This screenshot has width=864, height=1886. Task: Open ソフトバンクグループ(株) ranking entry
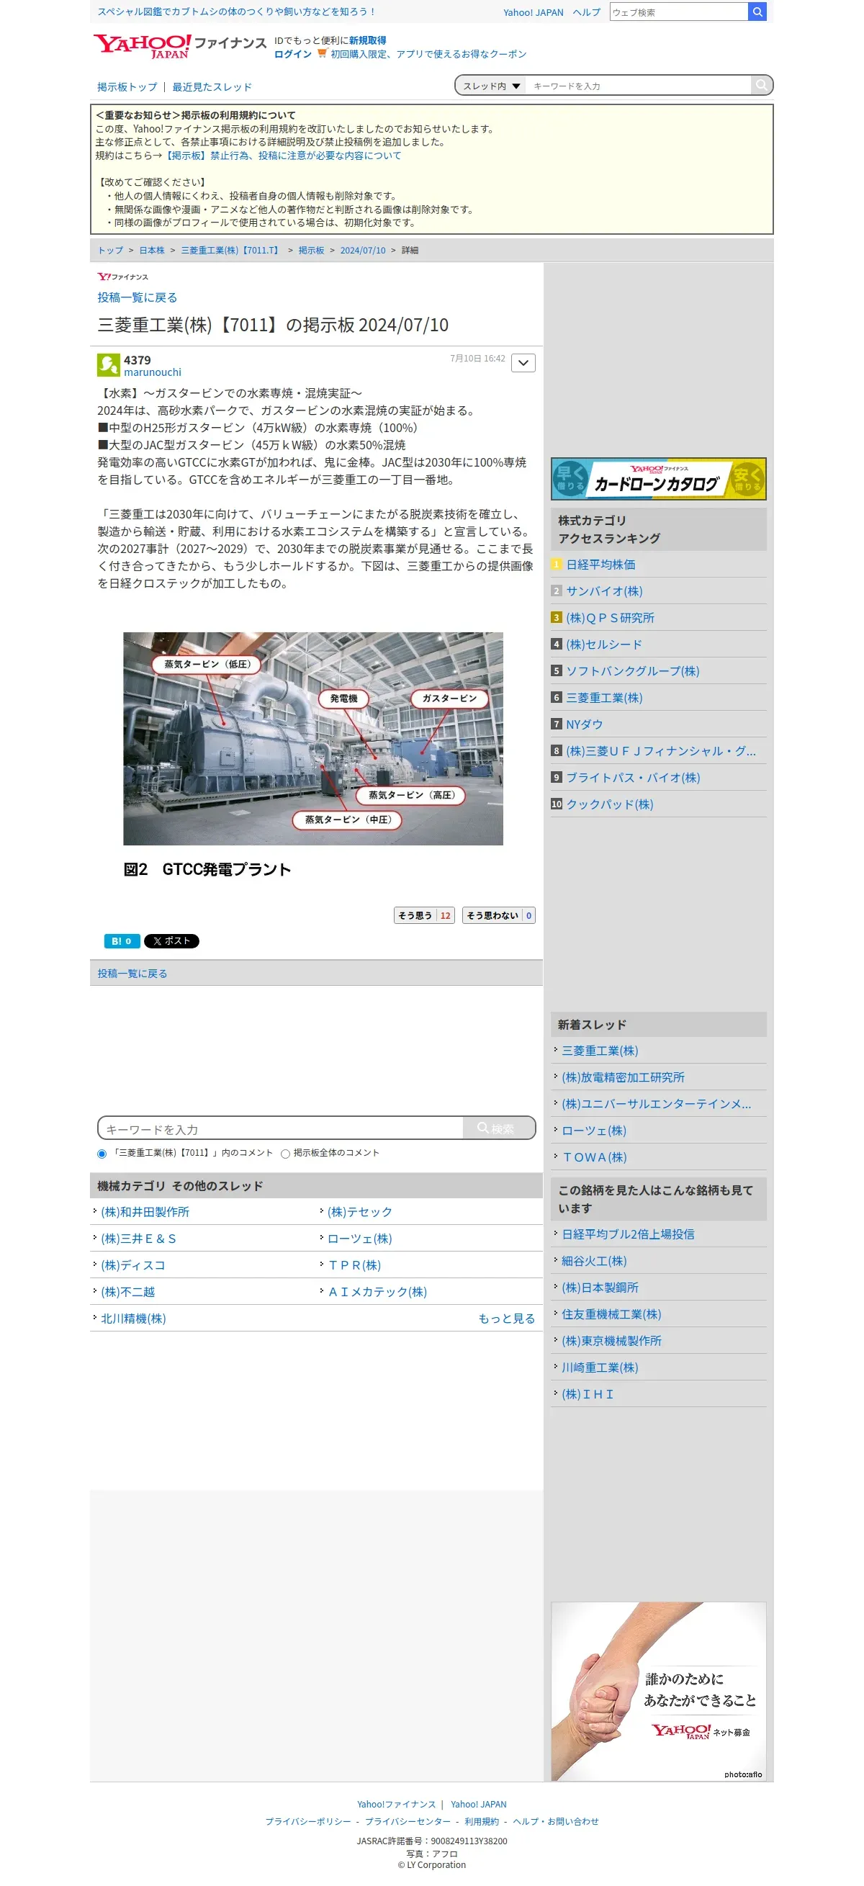[633, 670]
